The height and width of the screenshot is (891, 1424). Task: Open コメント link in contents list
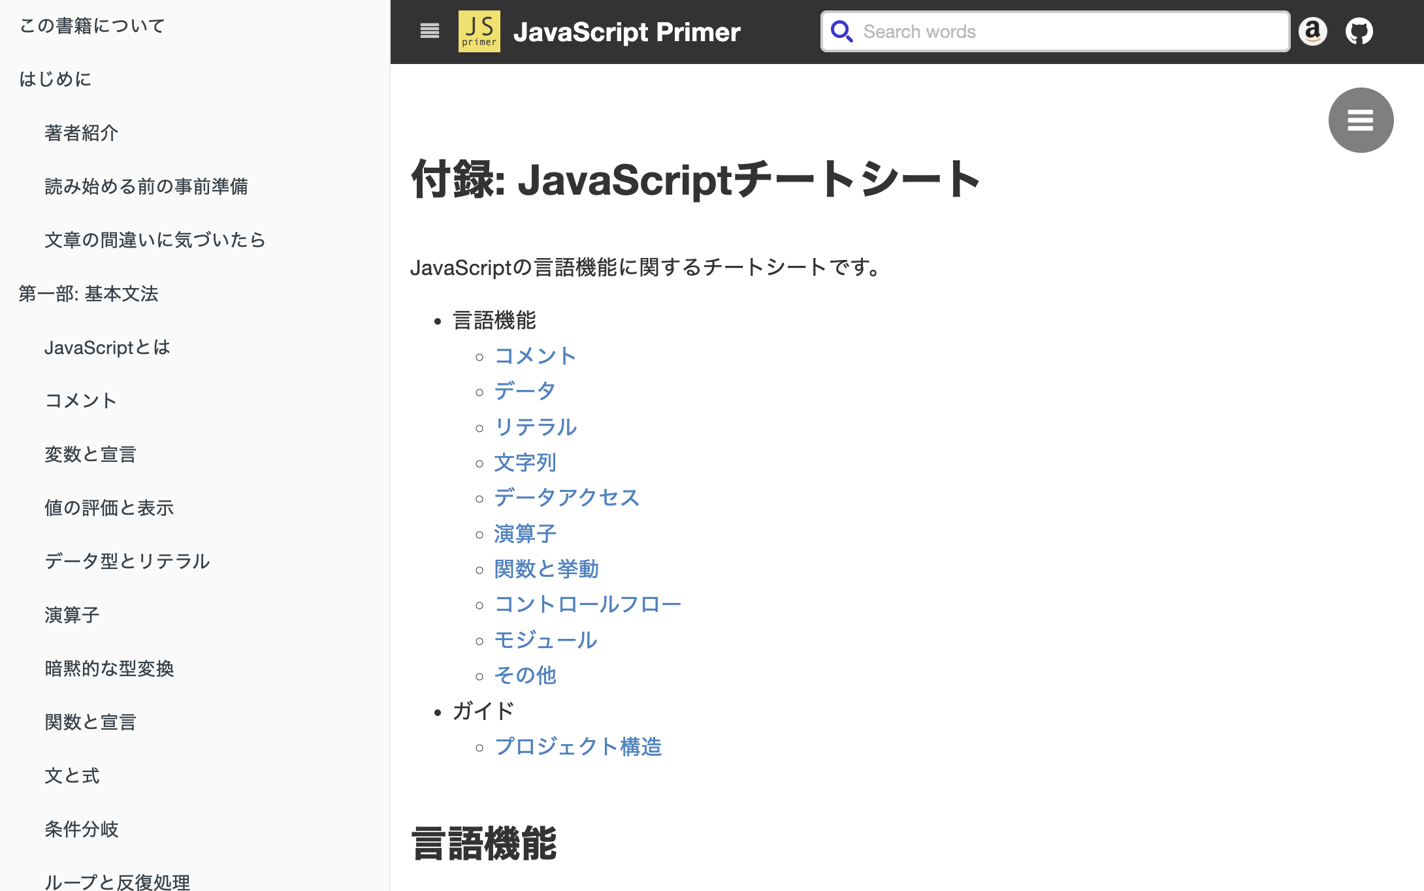(535, 356)
